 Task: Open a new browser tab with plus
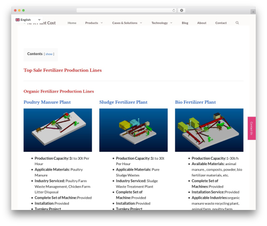pos(253,12)
